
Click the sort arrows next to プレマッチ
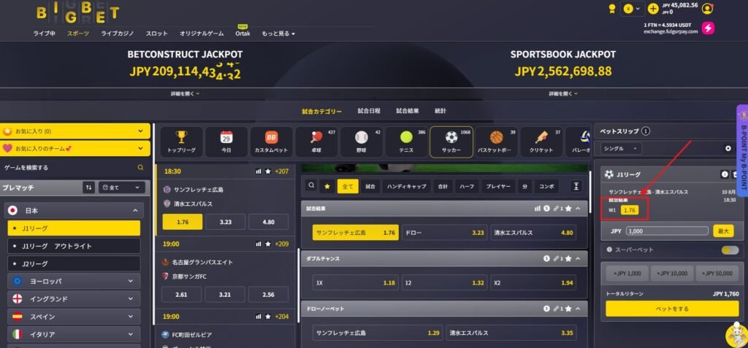88,187
